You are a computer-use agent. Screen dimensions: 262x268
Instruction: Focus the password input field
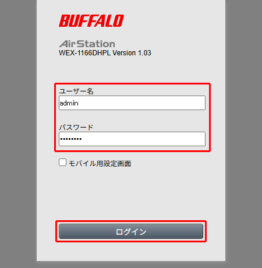[132, 139]
